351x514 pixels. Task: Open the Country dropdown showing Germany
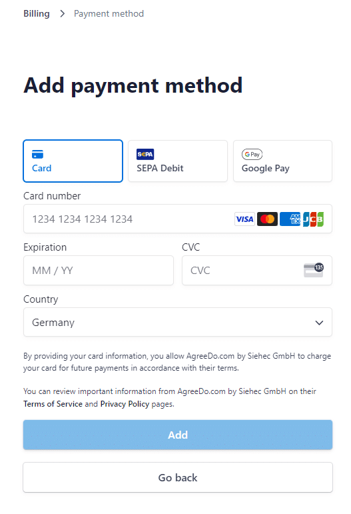tap(178, 322)
